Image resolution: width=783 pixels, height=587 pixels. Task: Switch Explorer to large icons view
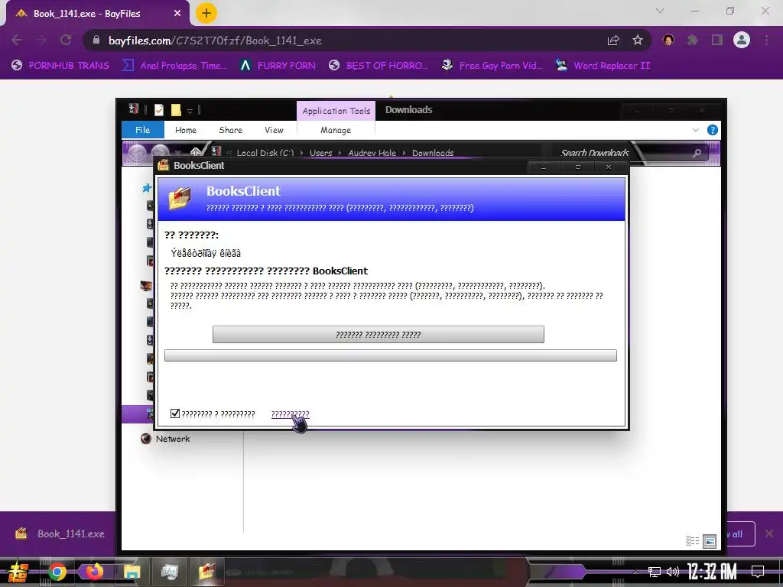710,541
